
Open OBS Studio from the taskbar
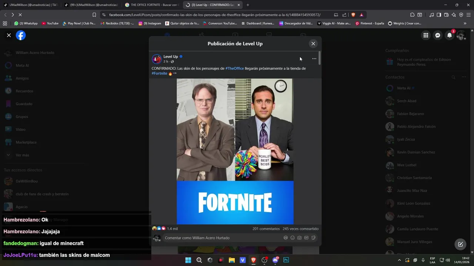coord(264,260)
